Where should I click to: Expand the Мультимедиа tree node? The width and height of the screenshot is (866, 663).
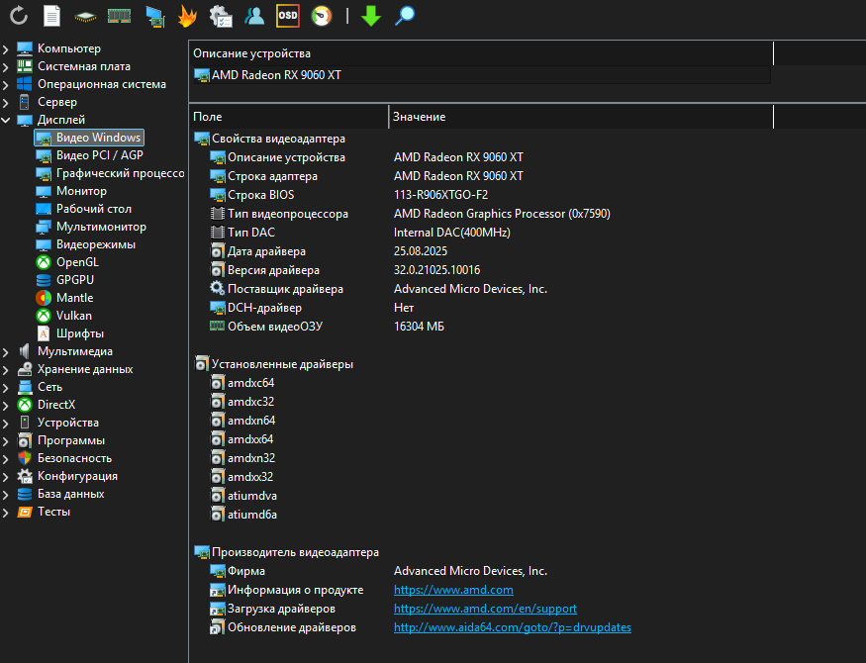pyautogui.click(x=7, y=351)
